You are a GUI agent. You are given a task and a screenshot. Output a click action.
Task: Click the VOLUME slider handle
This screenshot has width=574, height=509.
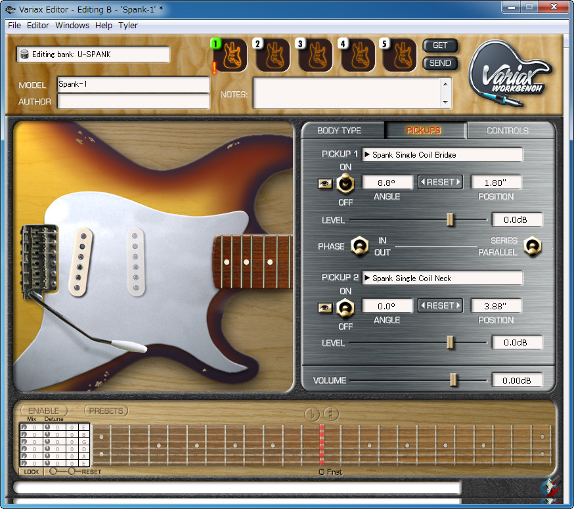point(453,380)
